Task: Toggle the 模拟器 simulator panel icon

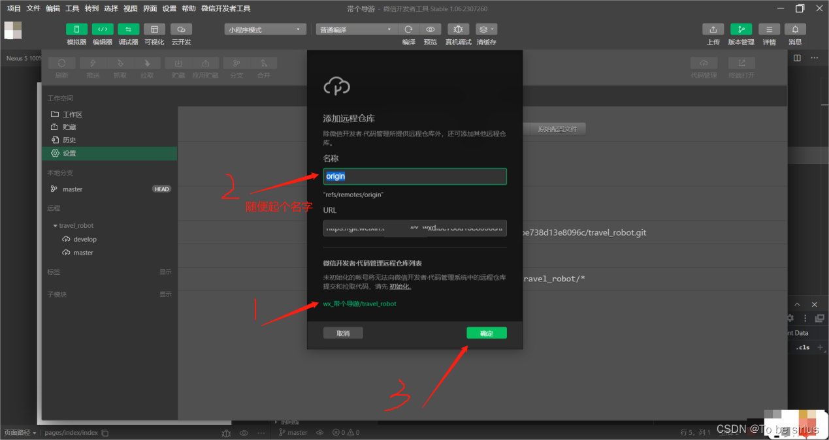Action: click(76, 29)
